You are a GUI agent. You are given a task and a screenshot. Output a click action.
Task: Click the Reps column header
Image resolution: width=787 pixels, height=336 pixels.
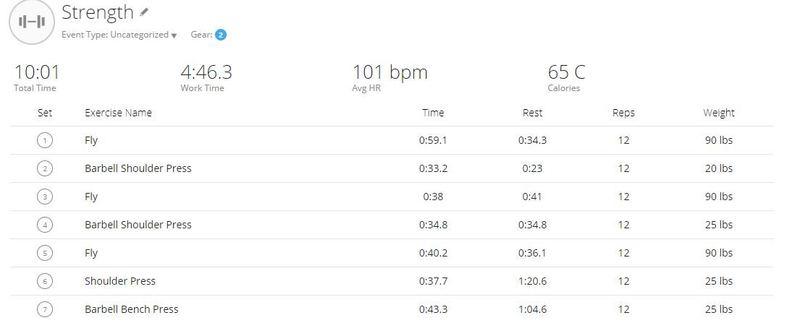pyautogui.click(x=623, y=113)
